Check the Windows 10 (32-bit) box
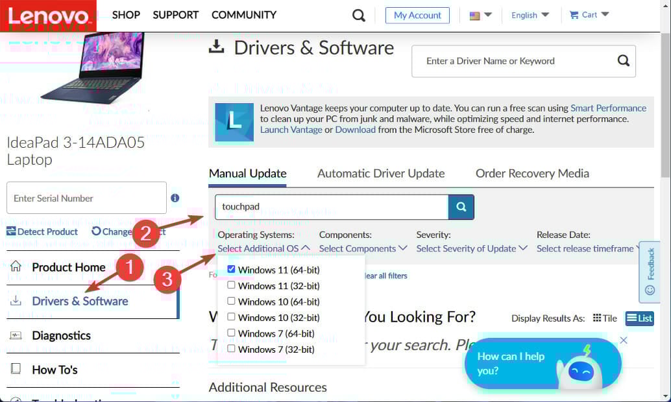The width and height of the screenshot is (671, 402). pos(231,316)
